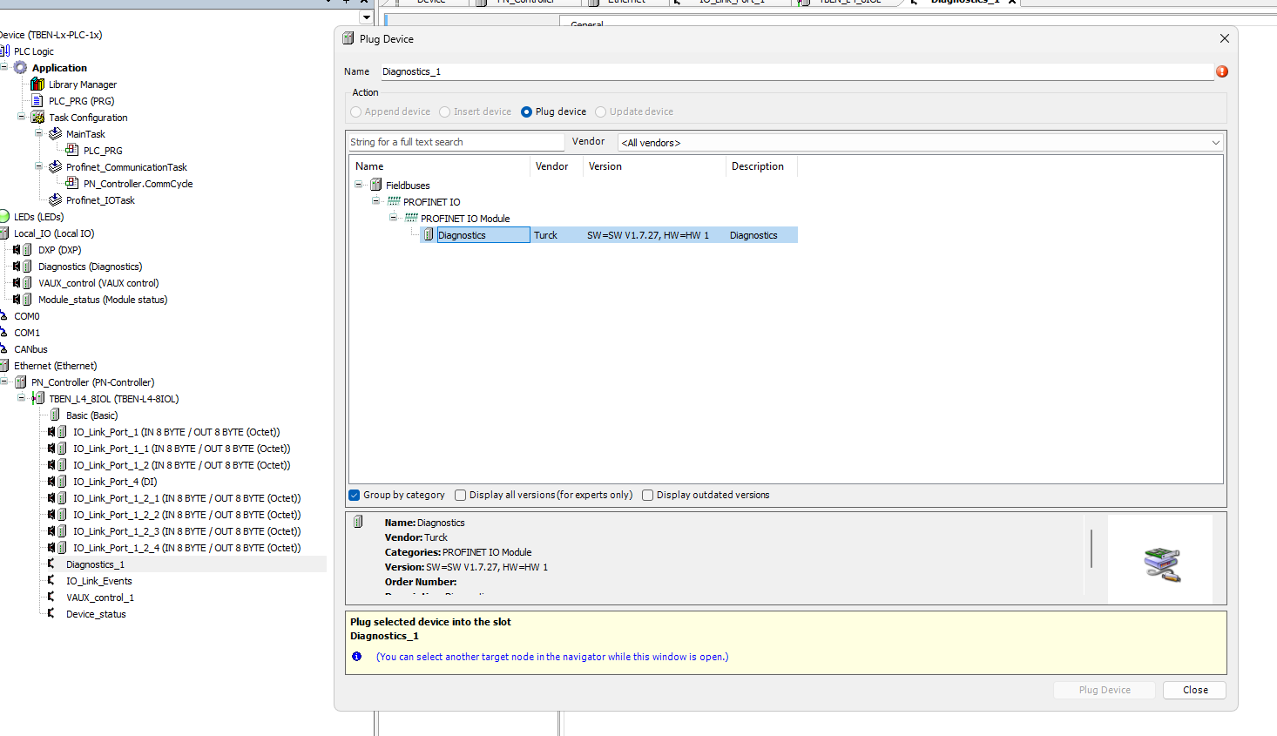Sort the device list by Vendor column header
The width and height of the screenshot is (1277, 736).
[x=556, y=166]
